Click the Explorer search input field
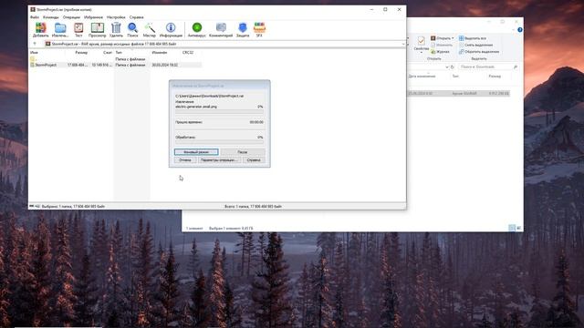 [x=485, y=67]
